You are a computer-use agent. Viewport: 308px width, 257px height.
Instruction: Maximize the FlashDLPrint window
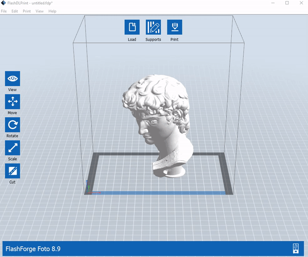pyautogui.click(x=287, y=3)
